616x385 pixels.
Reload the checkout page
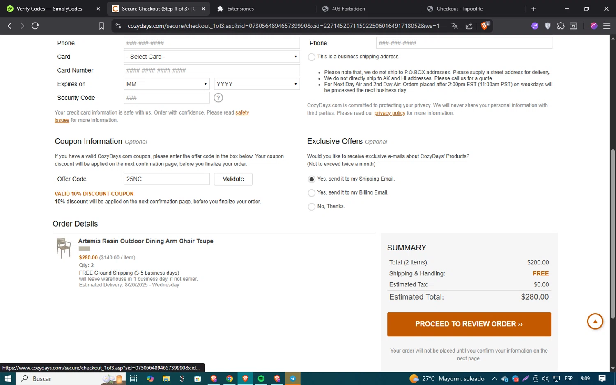35,26
